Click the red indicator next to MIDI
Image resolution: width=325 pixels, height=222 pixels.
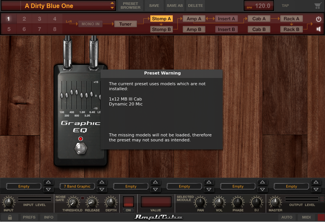(x=321, y=217)
